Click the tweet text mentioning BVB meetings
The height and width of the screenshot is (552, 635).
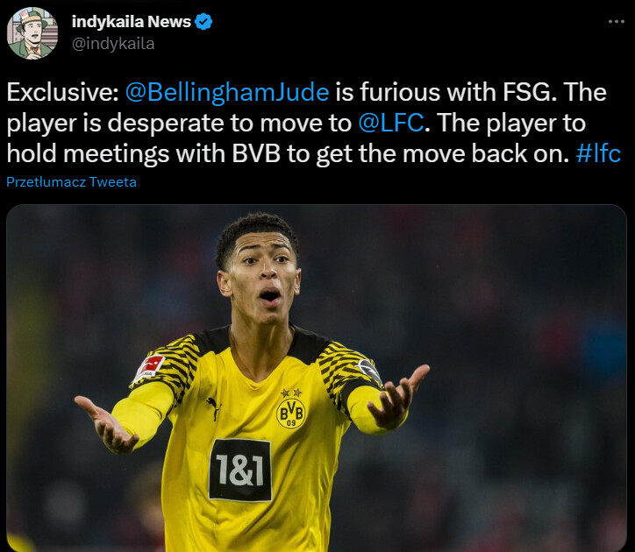coord(289,154)
